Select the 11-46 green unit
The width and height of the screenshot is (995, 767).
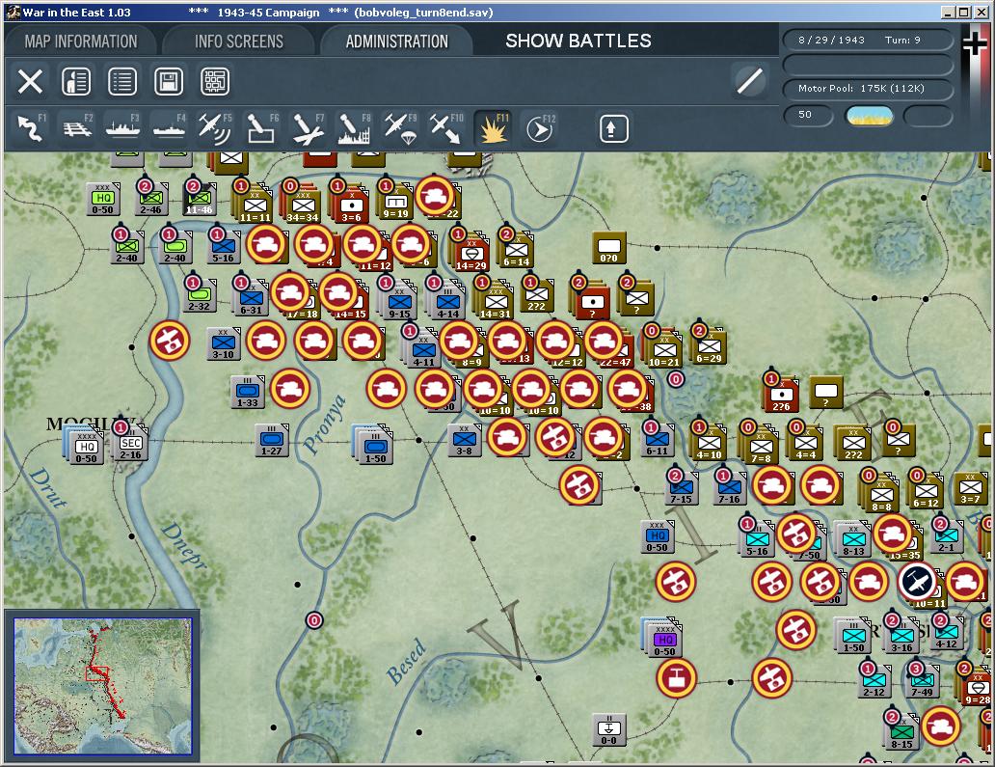click(x=200, y=198)
